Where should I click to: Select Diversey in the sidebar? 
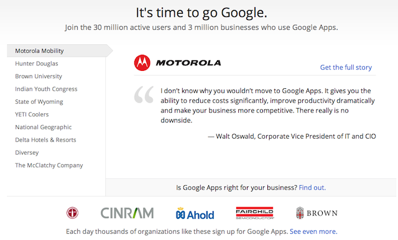pos(27,152)
